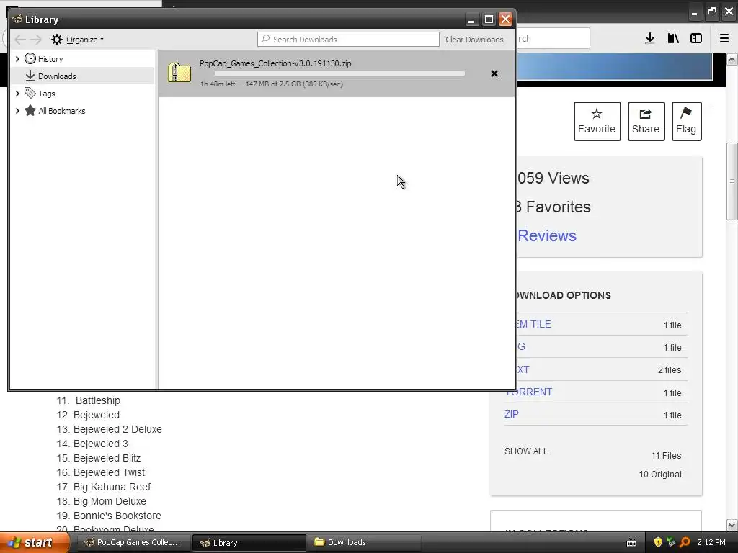Click the Share button

(x=646, y=121)
